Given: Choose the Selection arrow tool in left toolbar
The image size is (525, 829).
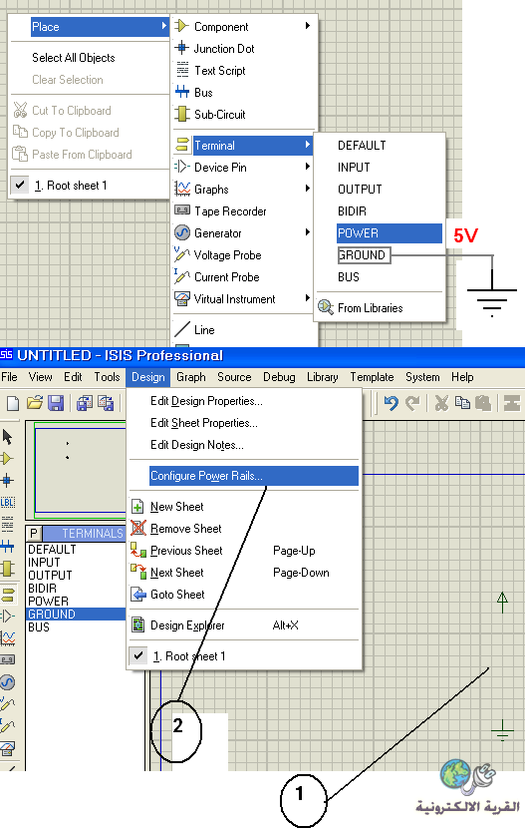Looking at the screenshot, I should pos(7,437).
